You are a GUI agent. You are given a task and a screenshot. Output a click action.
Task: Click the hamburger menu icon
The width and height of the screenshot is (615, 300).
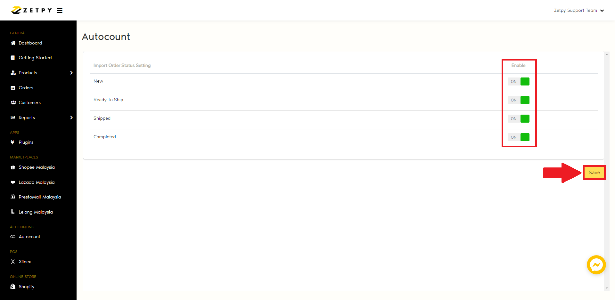pyautogui.click(x=60, y=11)
